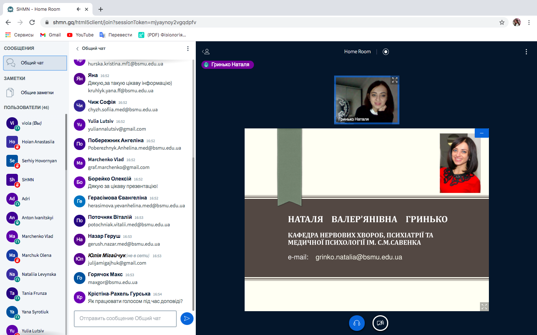Bookmark this page with the star icon
This screenshot has height=335, width=537.
click(x=502, y=22)
